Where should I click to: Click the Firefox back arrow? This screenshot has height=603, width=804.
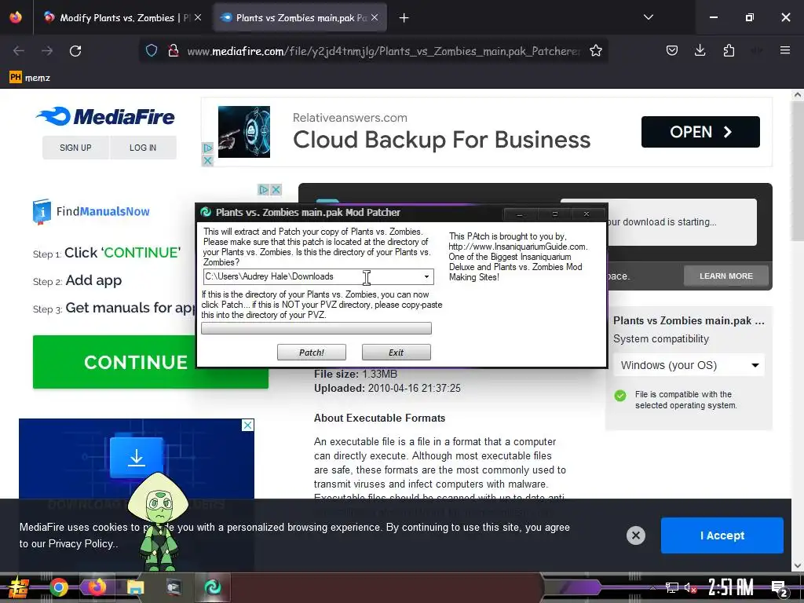tap(19, 51)
